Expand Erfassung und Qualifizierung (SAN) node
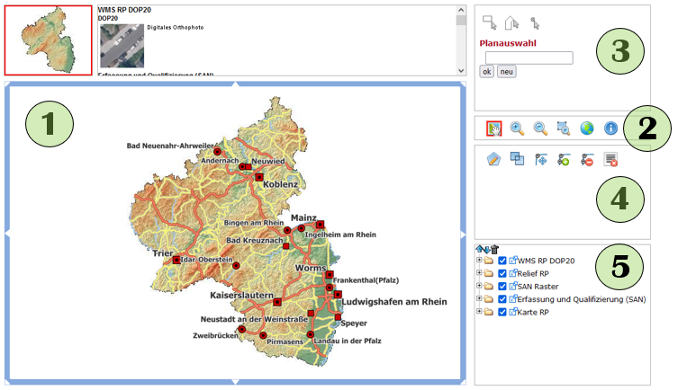Viewport: 678px width, 390px height. tap(479, 298)
